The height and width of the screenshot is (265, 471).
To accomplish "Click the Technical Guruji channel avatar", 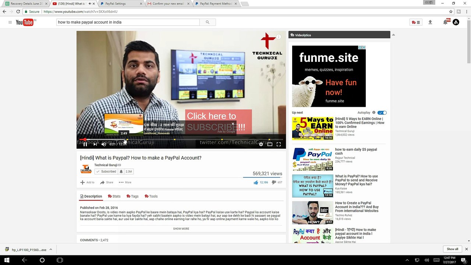I will (x=86, y=169).
